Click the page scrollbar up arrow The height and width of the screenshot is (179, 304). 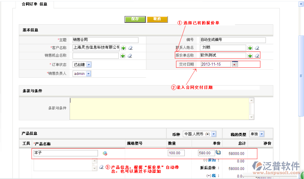coord(301,4)
